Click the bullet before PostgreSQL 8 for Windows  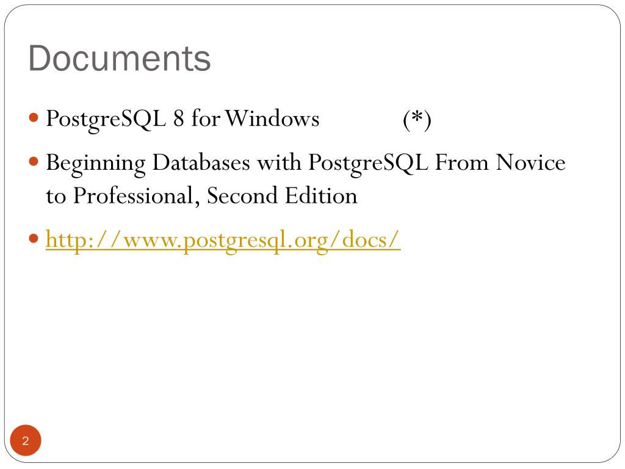tap(34, 118)
